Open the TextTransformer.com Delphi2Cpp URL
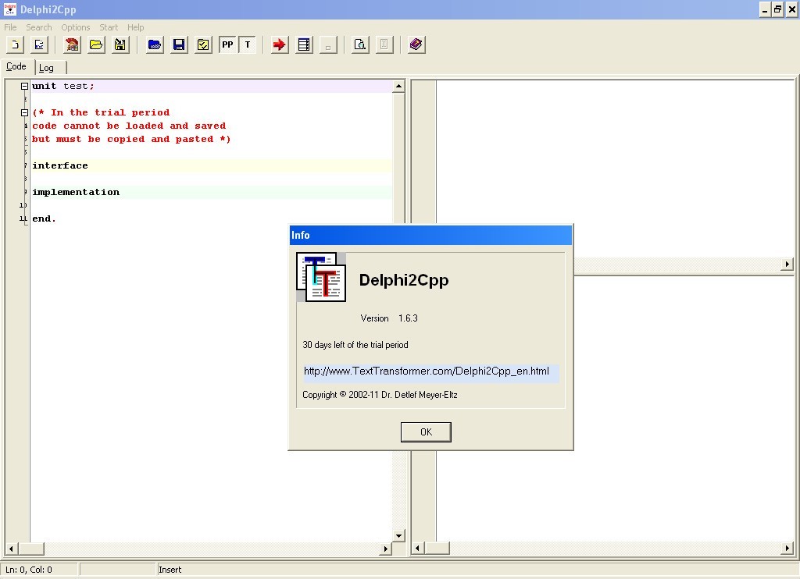The width and height of the screenshot is (800, 579). 427,371
